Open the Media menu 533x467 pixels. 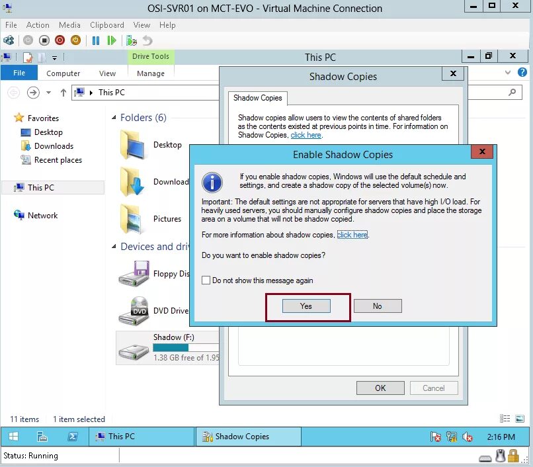pos(69,25)
